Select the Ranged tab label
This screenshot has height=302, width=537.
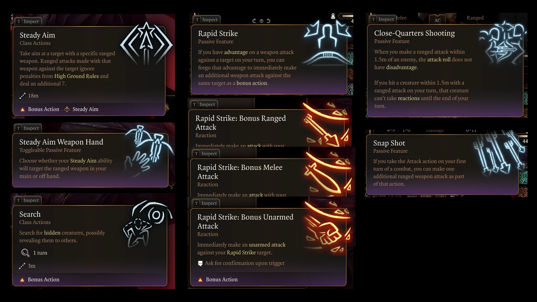pyautogui.click(x=475, y=18)
